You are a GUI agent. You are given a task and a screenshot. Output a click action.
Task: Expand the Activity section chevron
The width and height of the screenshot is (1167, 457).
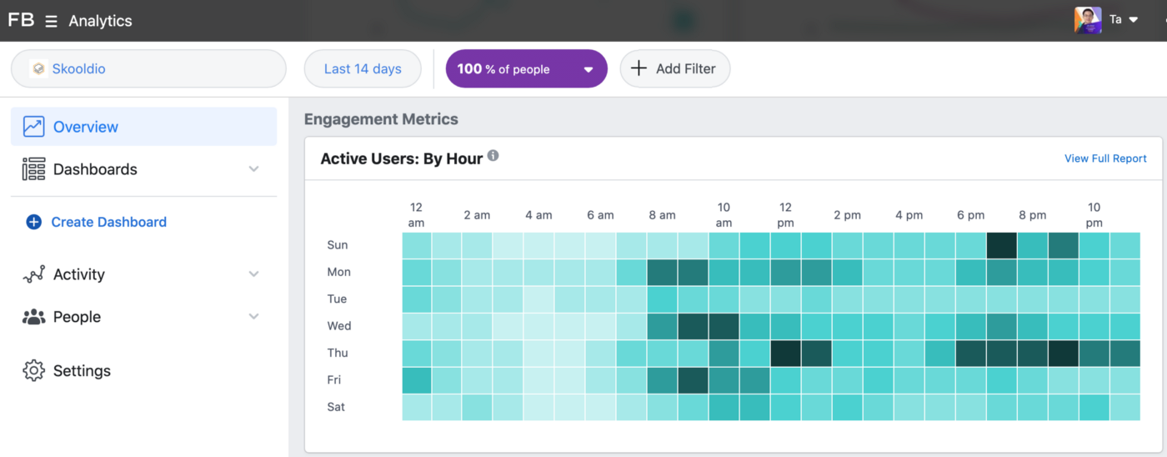[x=254, y=274]
